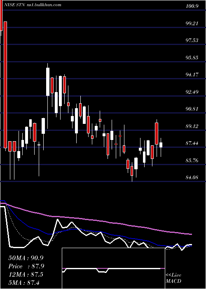
Task: Click the '50MA : 90.9' readout
Action: click(26, 258)
